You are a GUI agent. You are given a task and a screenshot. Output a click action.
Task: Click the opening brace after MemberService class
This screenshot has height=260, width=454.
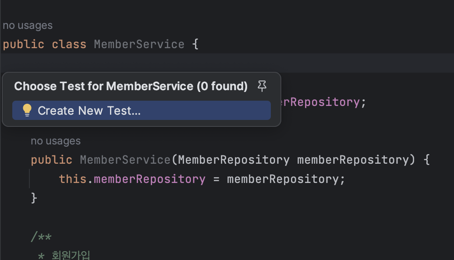(x=195, y=44)
